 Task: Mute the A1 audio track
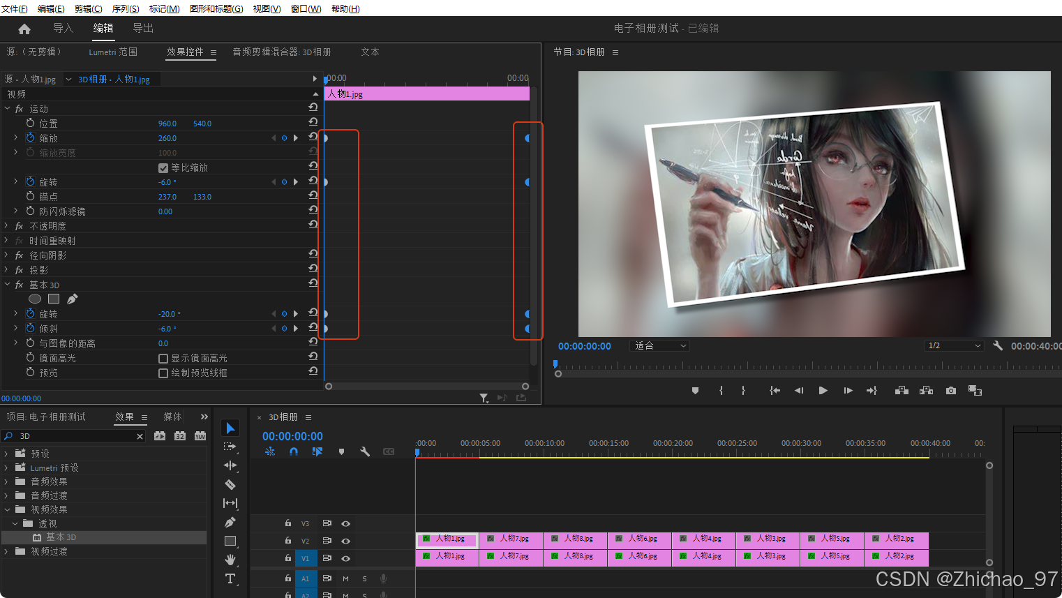pyautogui.click(x=345, y=578)
